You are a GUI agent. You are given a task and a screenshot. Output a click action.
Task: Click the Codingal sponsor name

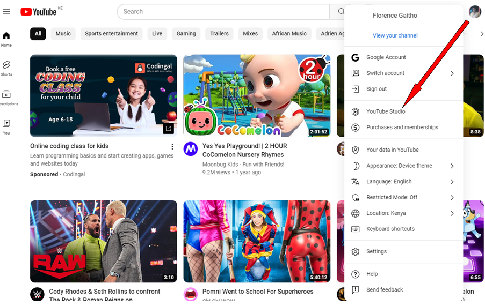(74, 174)
